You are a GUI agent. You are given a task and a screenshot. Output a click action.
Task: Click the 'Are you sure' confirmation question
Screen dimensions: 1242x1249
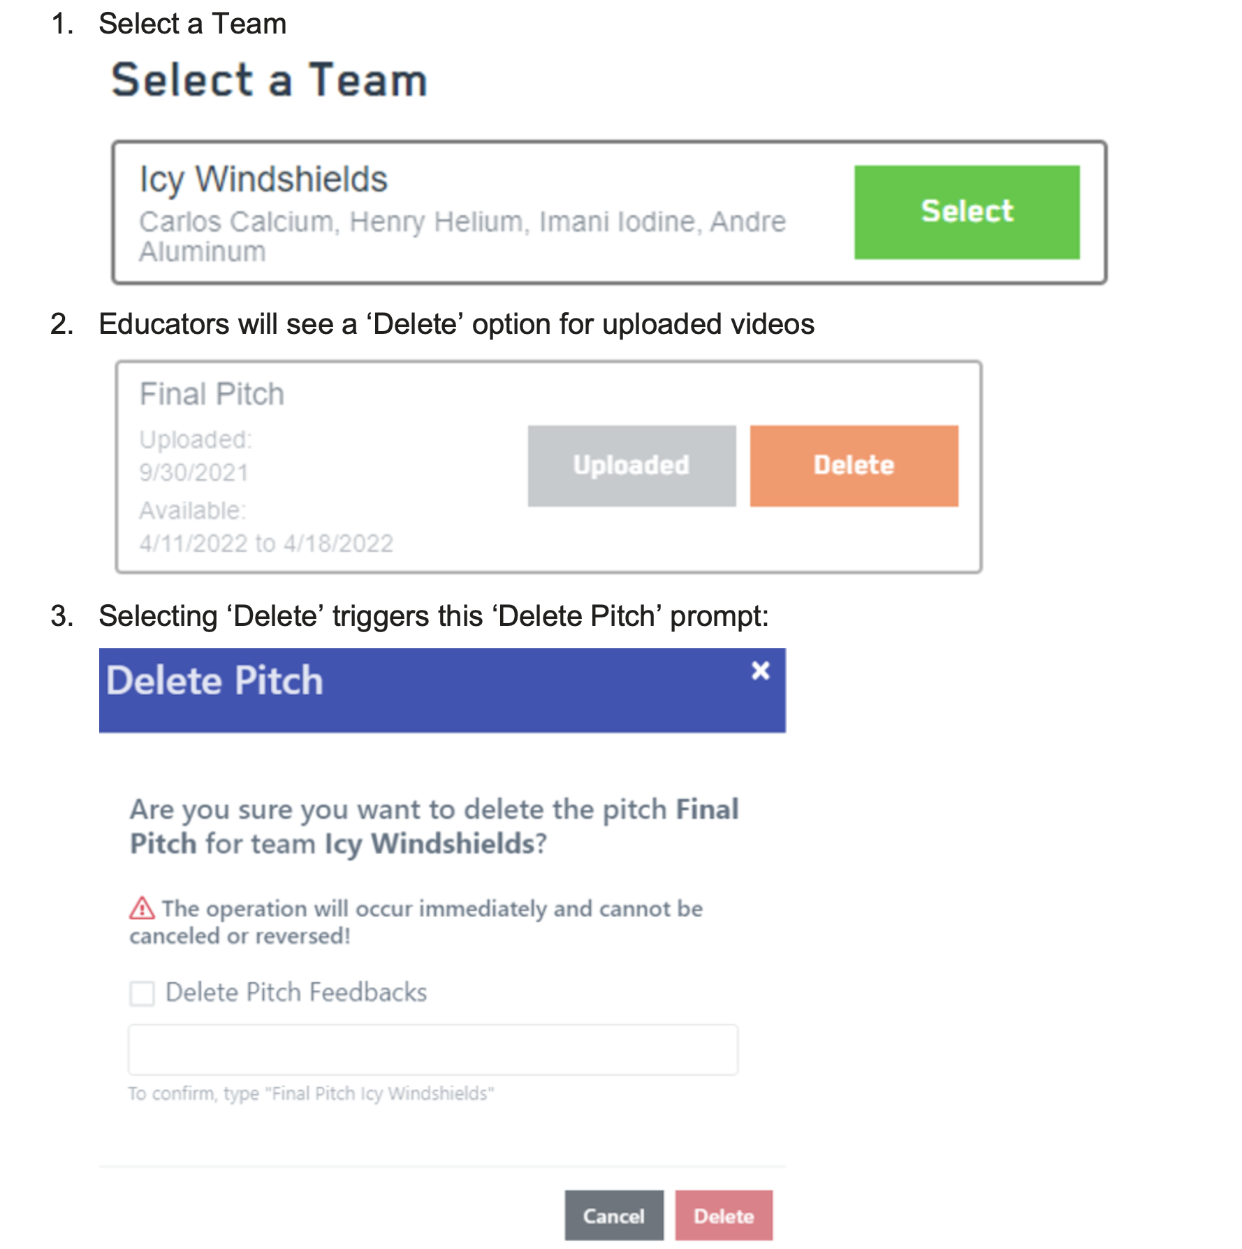tap(433, 826)
